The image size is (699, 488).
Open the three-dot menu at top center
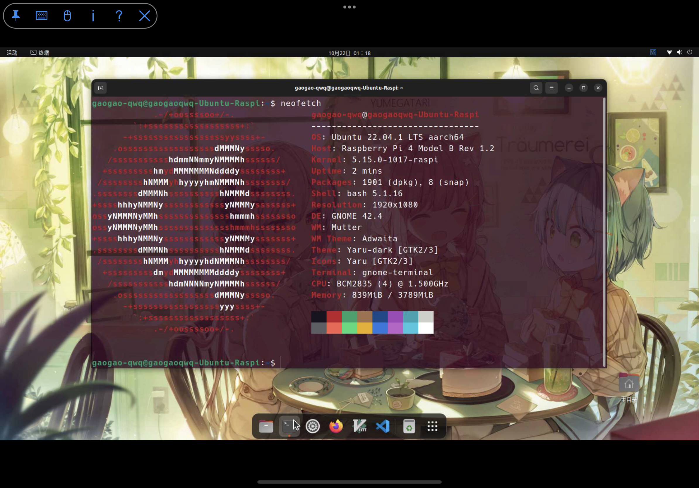click(x=349, y=7)
